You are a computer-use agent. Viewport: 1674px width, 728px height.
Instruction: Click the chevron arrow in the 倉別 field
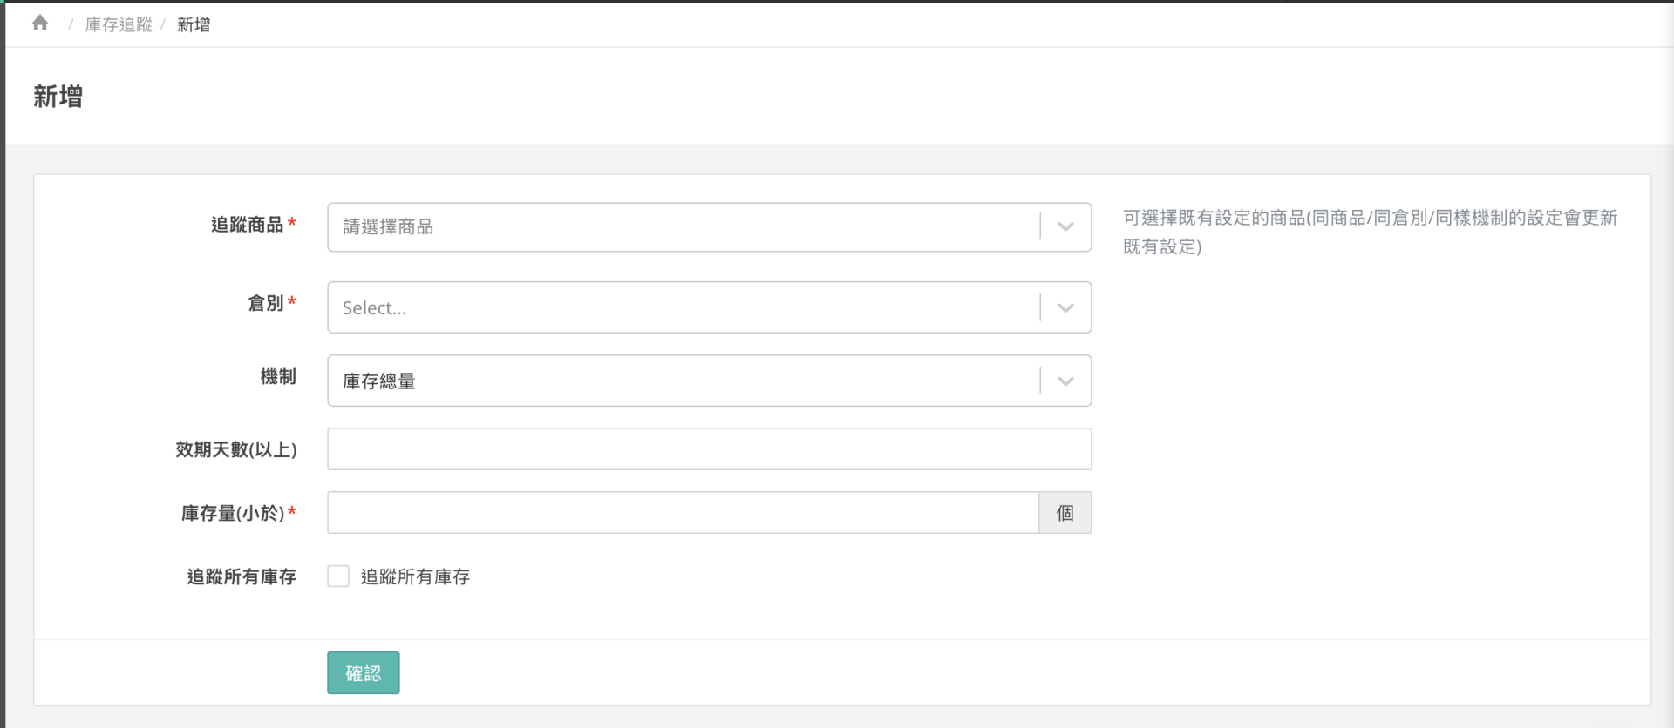(x=1065, y=307)
